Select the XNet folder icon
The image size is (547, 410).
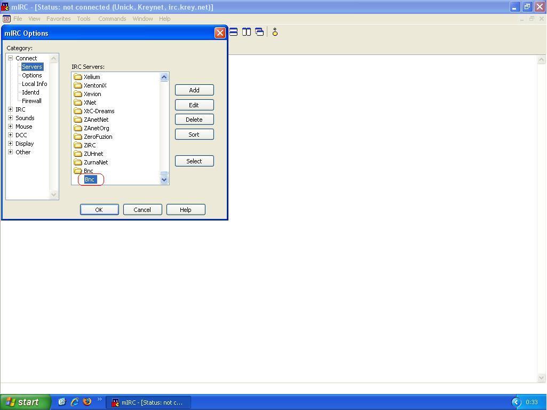pyautogui.click(x=78, y=102)
